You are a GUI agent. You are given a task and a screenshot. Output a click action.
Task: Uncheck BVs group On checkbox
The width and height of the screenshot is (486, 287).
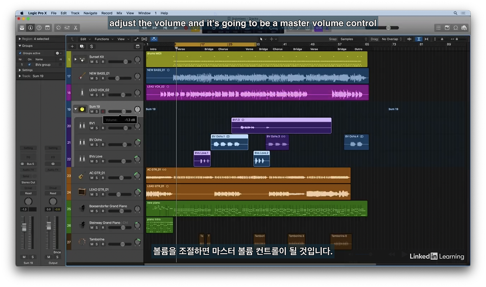(30, 65)
